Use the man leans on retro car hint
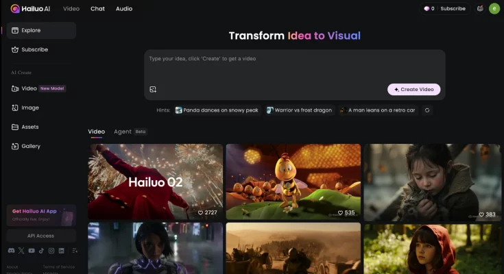This screenshot has width=504, height=274. click(378, 110)
